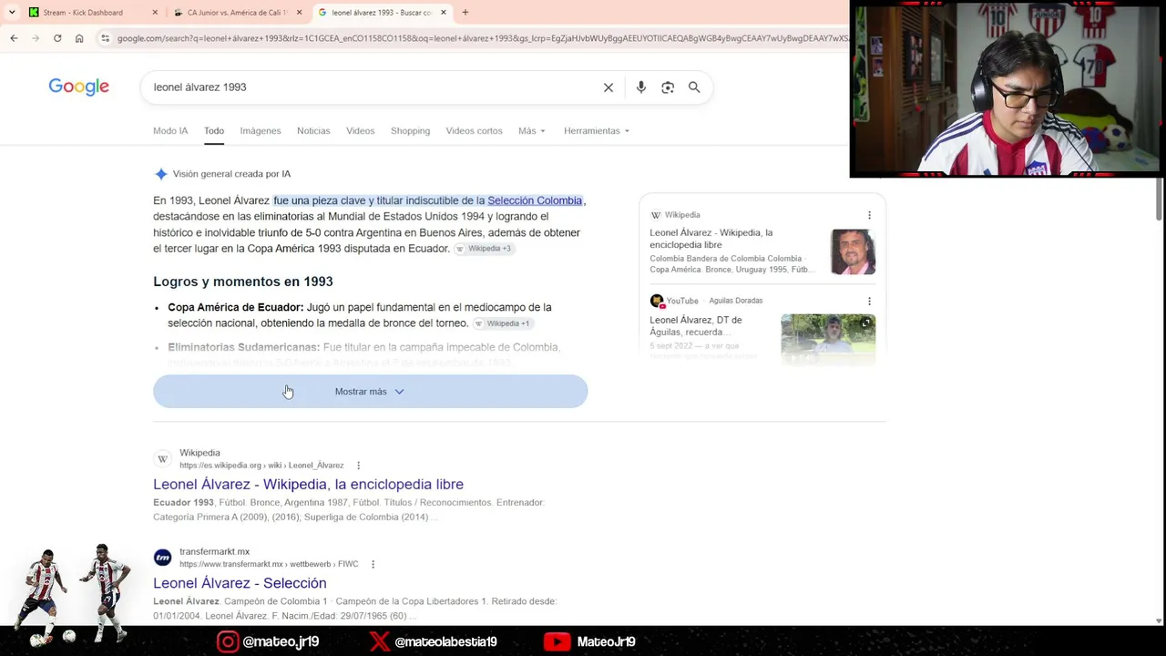Open Leonel Álvarez - Wikipedia result title

pos(308,485)
